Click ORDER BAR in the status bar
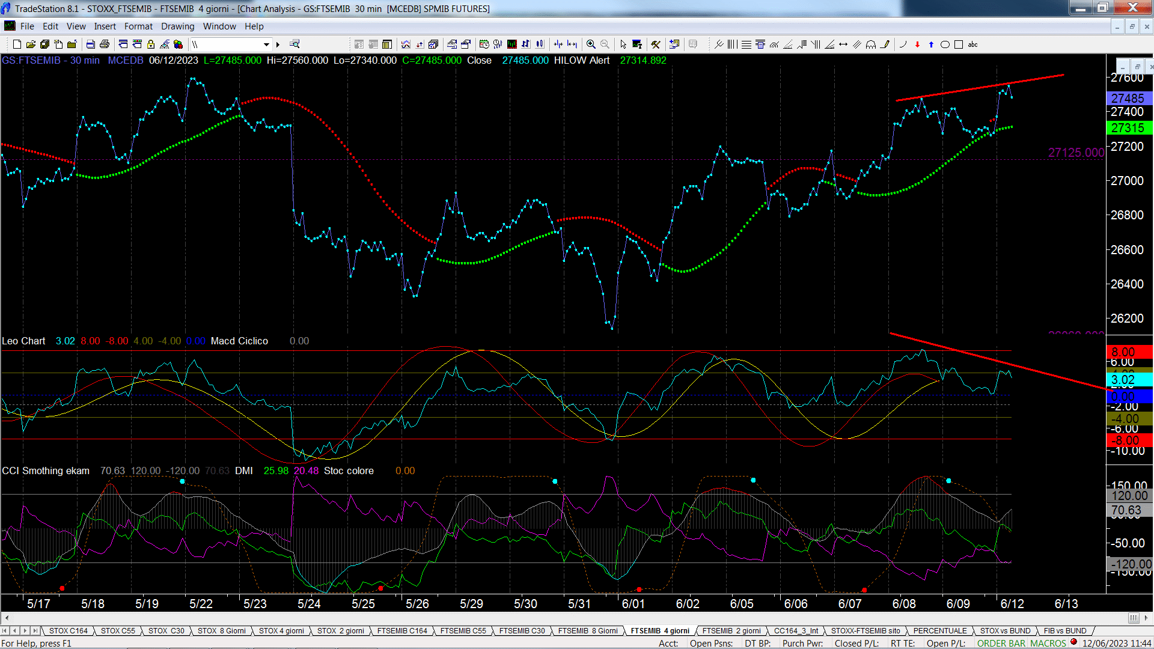 1001,643
